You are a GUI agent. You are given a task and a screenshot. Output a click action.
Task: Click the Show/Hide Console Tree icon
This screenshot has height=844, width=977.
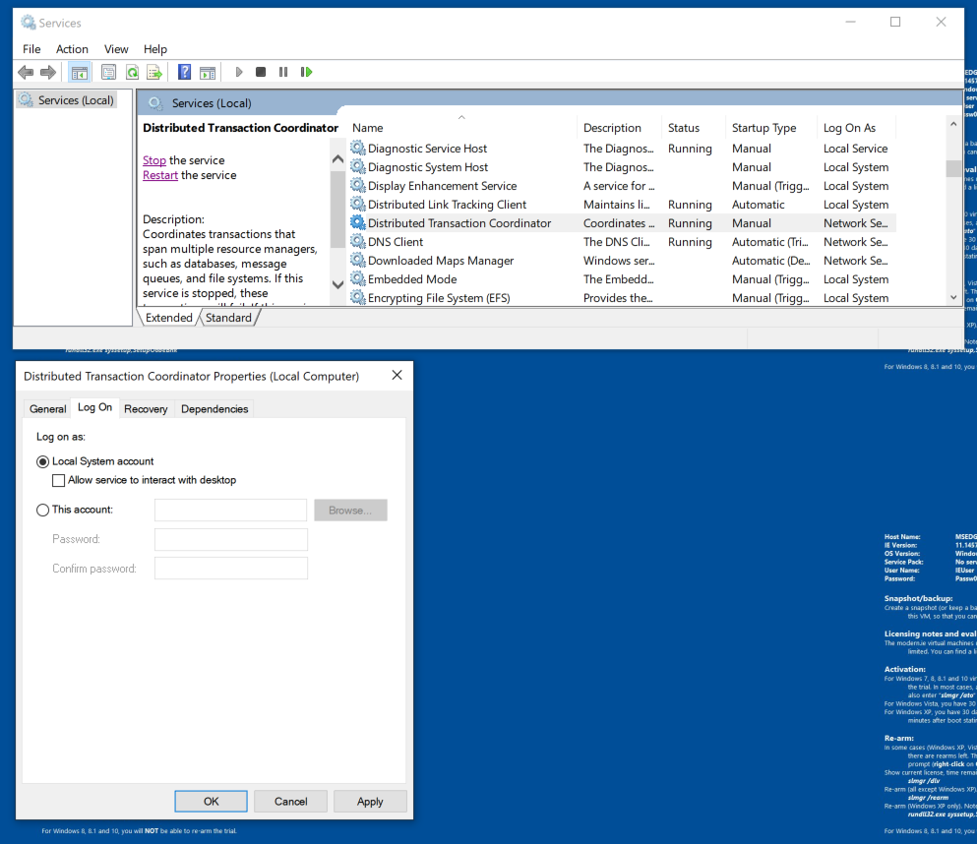click(x=80, y=72)
